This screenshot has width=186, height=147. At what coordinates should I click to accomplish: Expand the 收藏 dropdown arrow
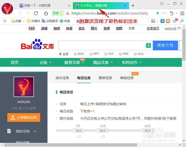[x=23, y=21]
